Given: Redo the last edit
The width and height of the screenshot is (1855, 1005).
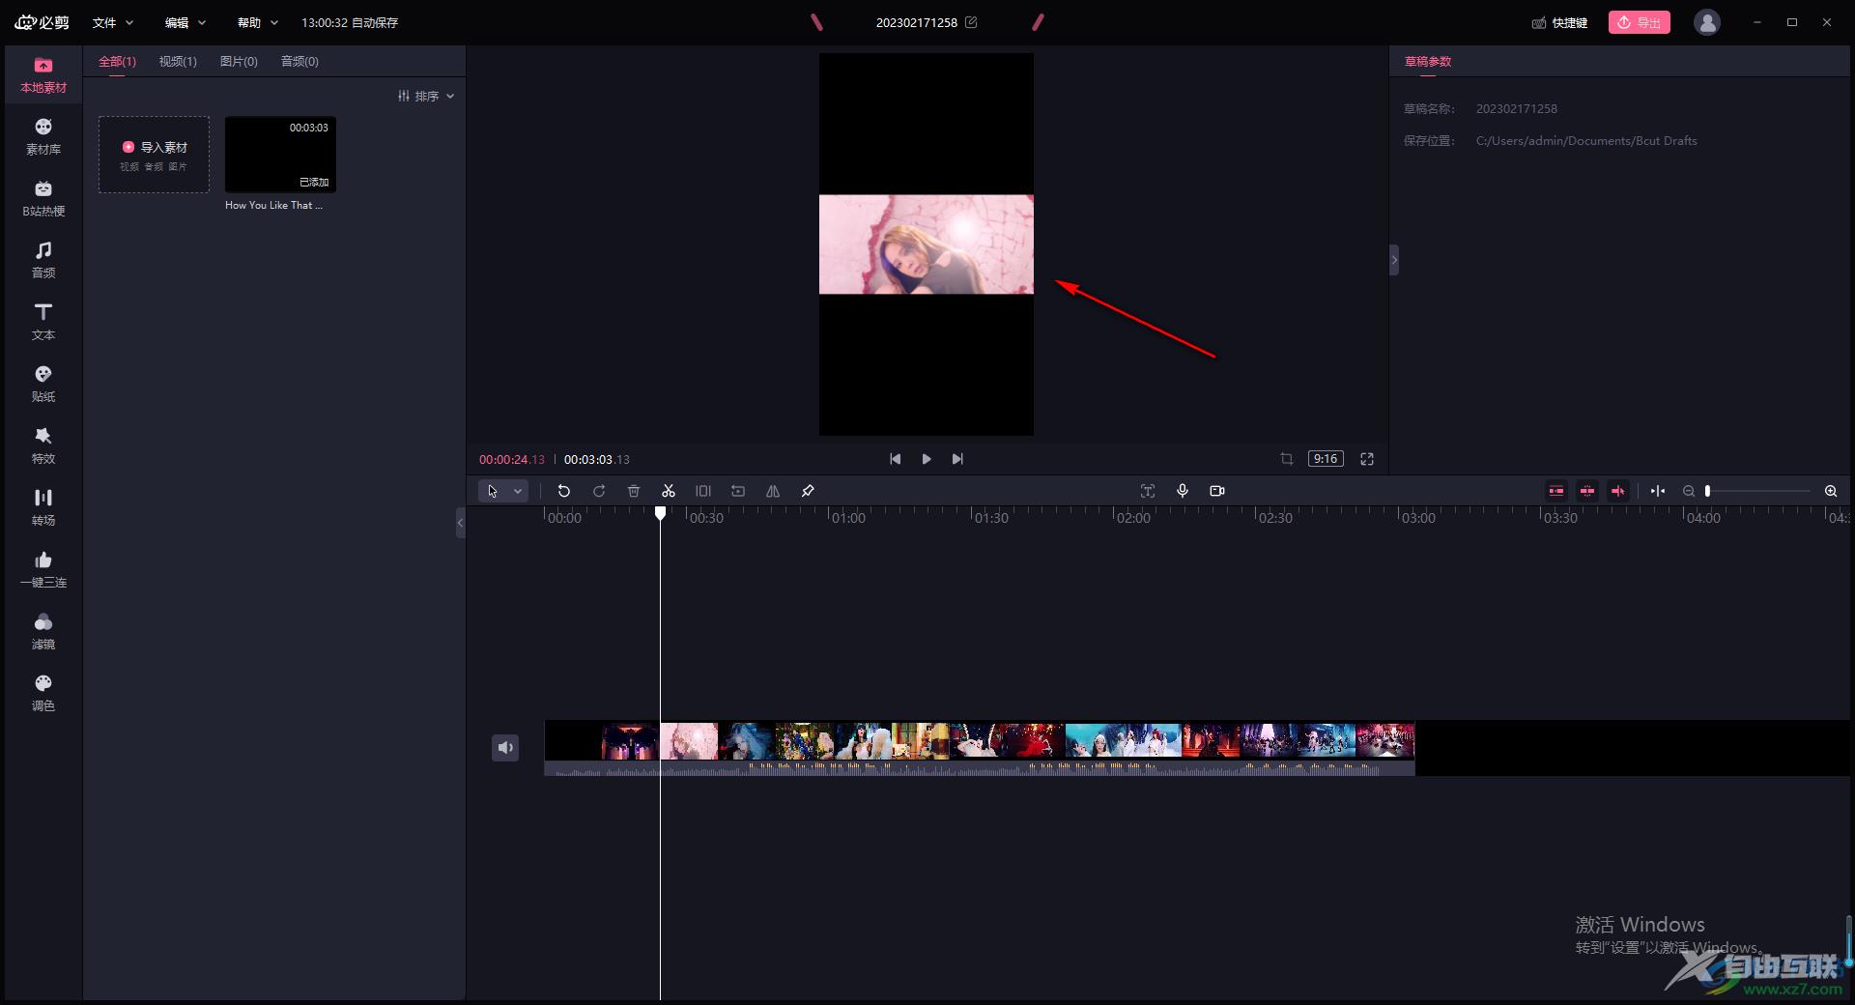Looking at the screenshot, I should click(x=599, y=491).
